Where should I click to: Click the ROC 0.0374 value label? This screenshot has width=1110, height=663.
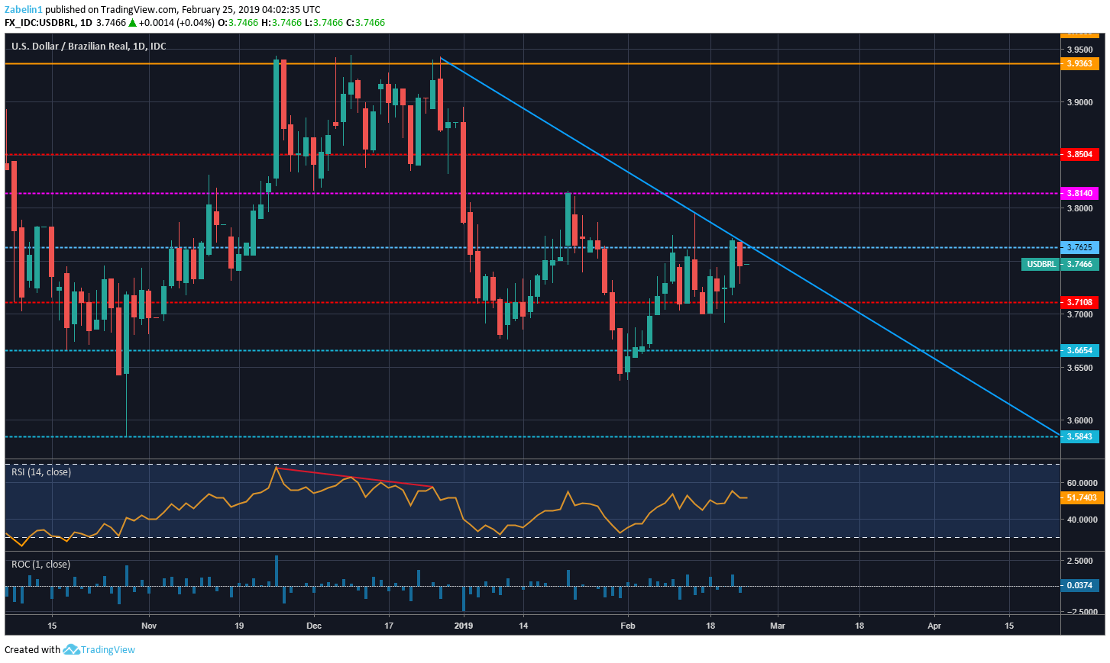tap(1079, 585)
